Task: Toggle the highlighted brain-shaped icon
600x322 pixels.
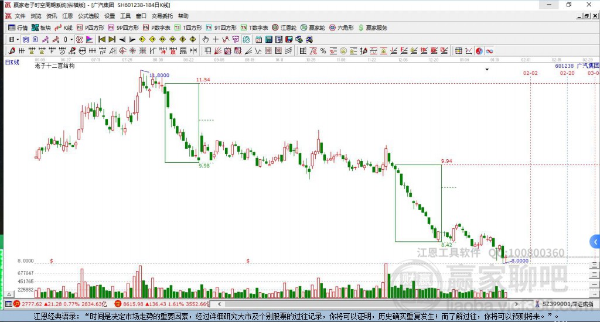Action: [246, 39]
